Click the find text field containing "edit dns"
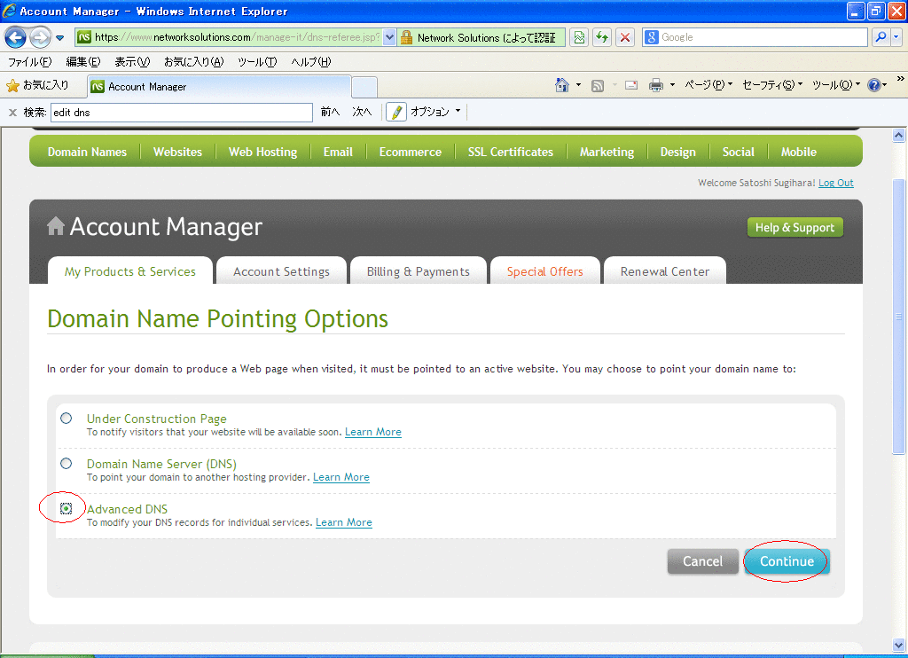Viewport: 908px width, 658px height. 181,113
